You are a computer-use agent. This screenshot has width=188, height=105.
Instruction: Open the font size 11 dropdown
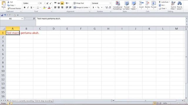click(x=45, y=3)
